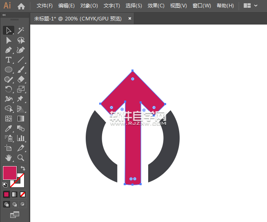The image size is (267, 222).
Task: Open the workspace layout switcher dropdown
Action: tap(250, 6)
